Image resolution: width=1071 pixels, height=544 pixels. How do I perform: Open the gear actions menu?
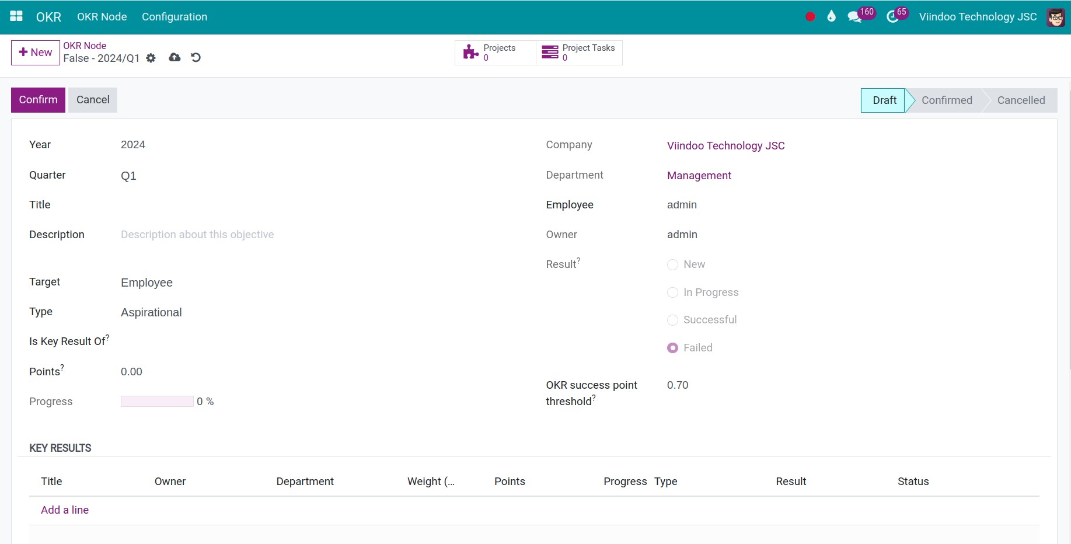coord(151,58)
